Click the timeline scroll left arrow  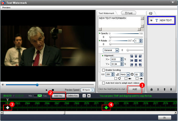click(2, 113)
